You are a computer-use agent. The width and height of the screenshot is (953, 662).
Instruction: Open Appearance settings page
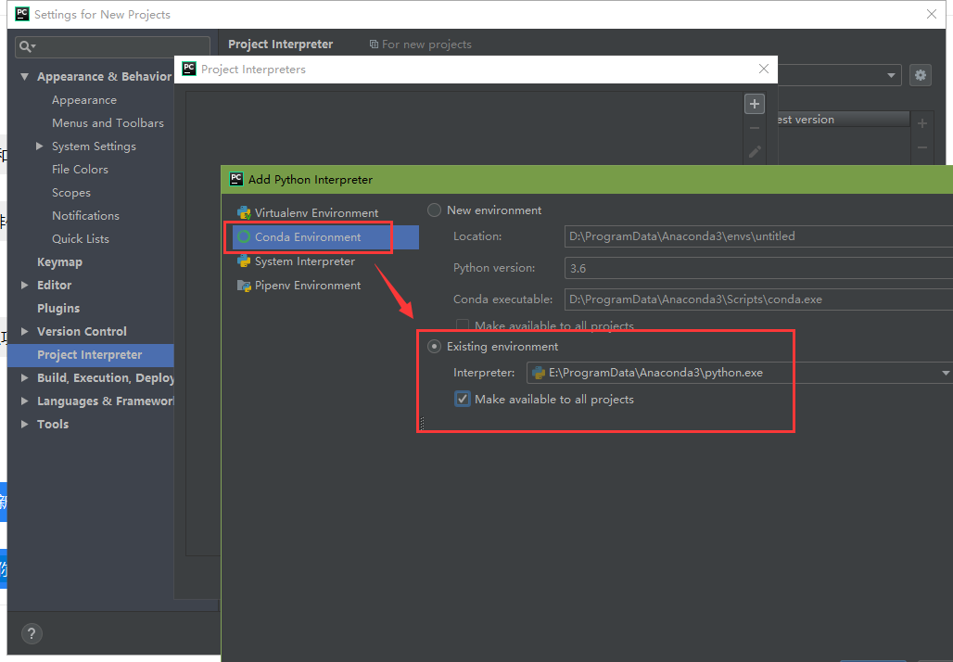tap(83, 100)
